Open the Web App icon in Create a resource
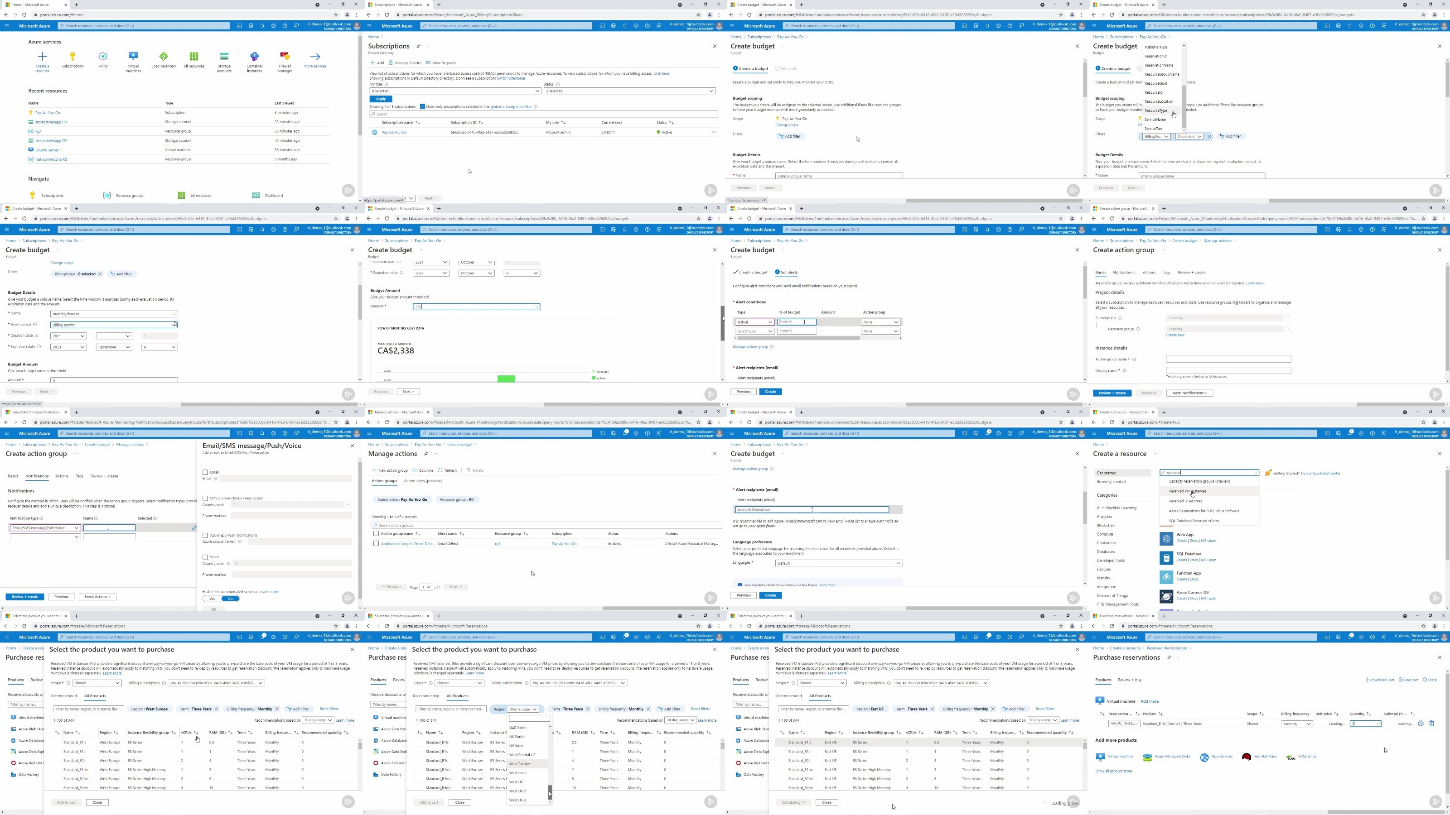The width and height of the screenshot is (1450, 815). pyautogui.click(x=1166, y=539)
